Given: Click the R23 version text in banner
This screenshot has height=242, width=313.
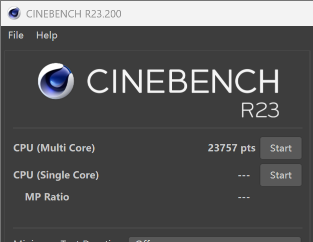Looking at the screenshot, I should [x=259, y=110].
